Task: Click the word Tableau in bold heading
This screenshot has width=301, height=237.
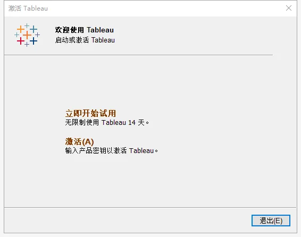Action: (100, 30)
